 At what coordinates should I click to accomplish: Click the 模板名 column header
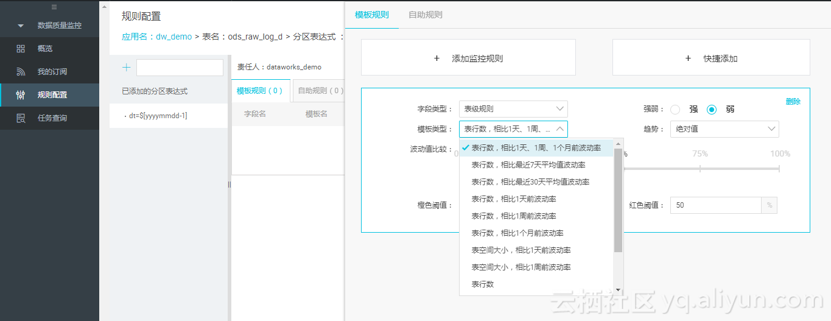coord(317,114)
